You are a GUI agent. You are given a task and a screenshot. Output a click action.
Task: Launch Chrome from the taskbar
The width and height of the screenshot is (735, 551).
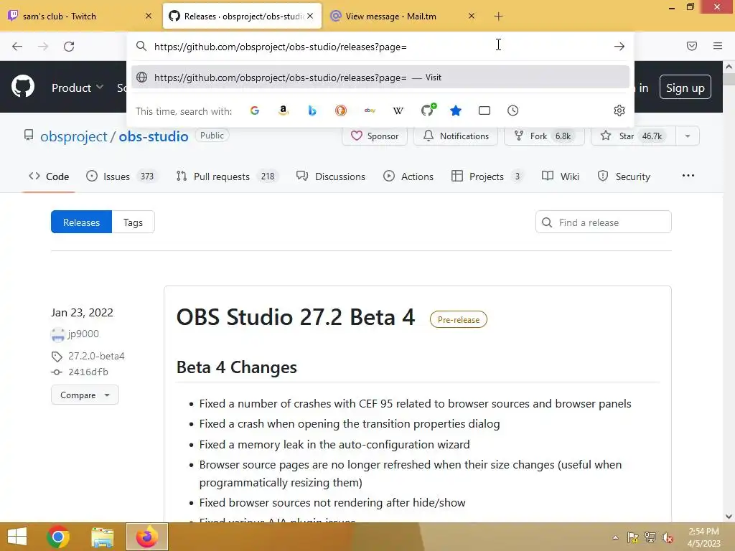58,537
